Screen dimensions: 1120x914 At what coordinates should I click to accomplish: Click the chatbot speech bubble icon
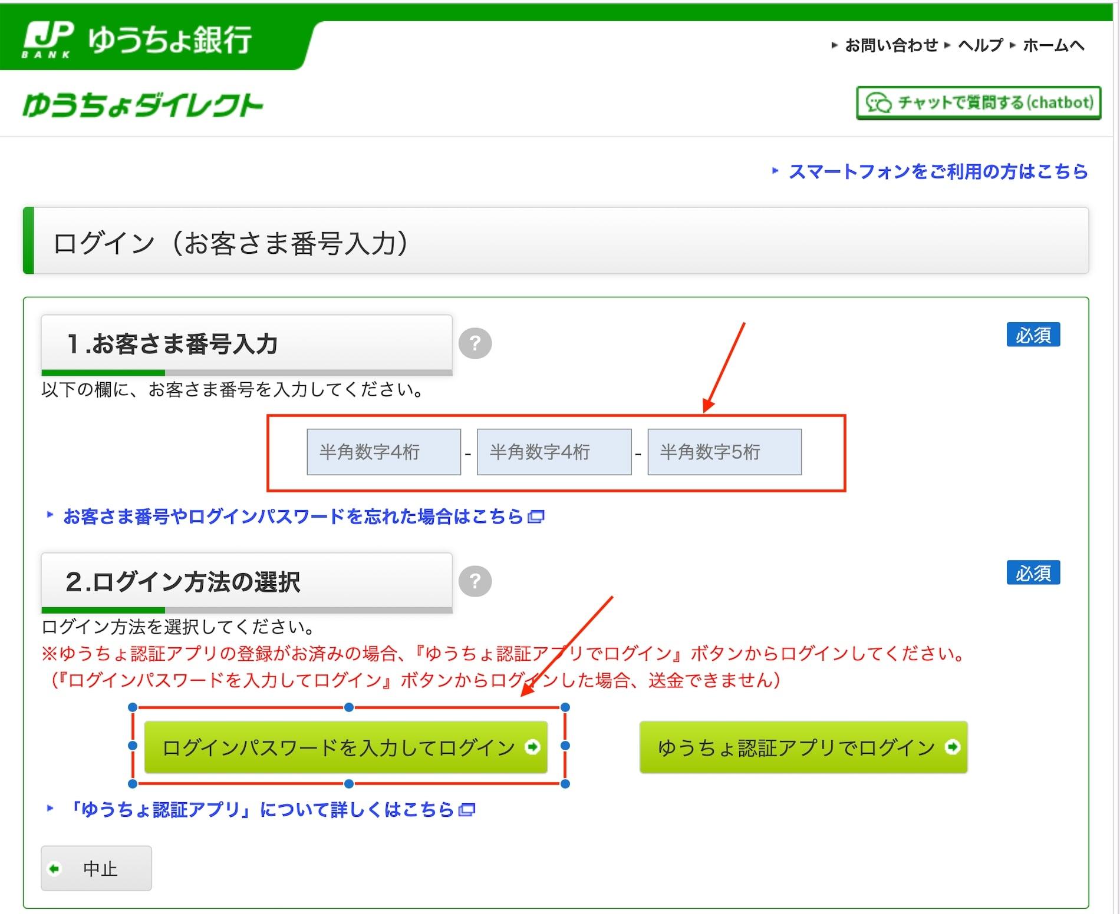click(878, 103)
